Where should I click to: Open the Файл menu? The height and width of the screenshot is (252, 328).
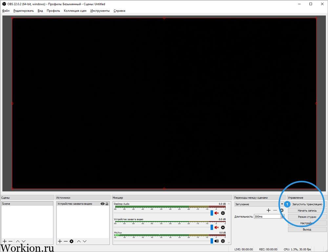tap(6, 11)
